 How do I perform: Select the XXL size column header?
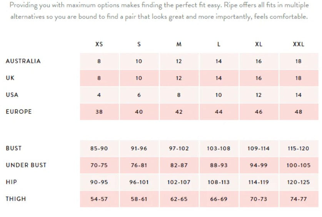coord(298,44)
